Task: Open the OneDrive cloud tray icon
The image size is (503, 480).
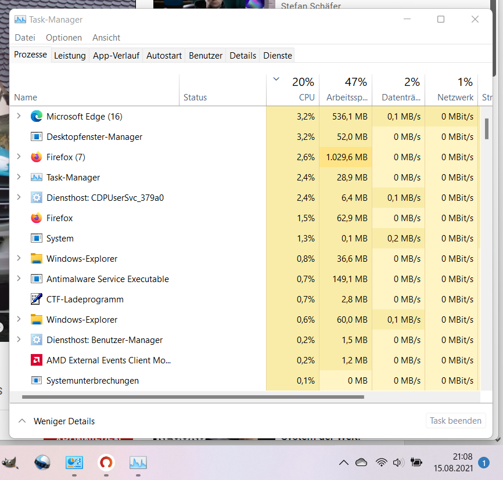Action: pyautogui.click(x=361, y=463)
